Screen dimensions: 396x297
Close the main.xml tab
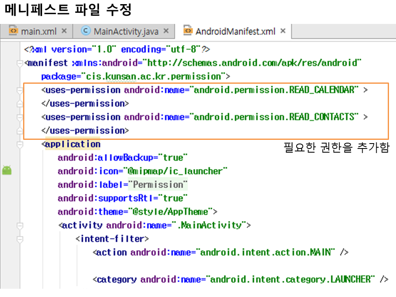coord(64,31)
